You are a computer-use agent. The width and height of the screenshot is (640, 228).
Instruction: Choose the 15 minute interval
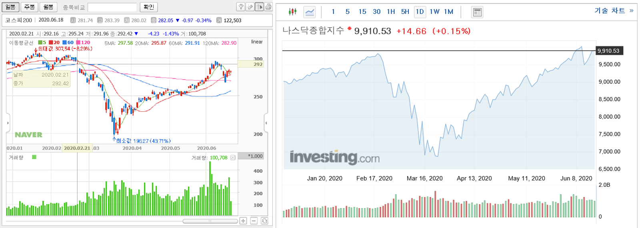pyautogui.click(x=362, y=12)
